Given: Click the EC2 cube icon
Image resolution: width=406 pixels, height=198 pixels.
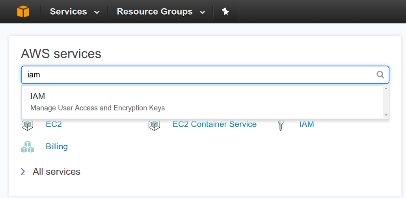Looking at the screenshot, I should click(27, 125).
